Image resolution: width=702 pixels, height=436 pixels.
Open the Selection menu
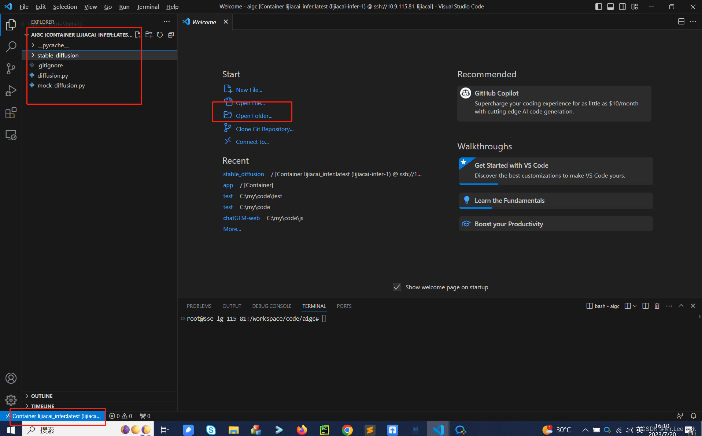pyautogui.click(x=65, y=7)
